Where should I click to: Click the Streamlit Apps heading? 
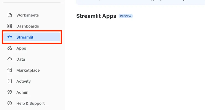click(x=96, y=16)
